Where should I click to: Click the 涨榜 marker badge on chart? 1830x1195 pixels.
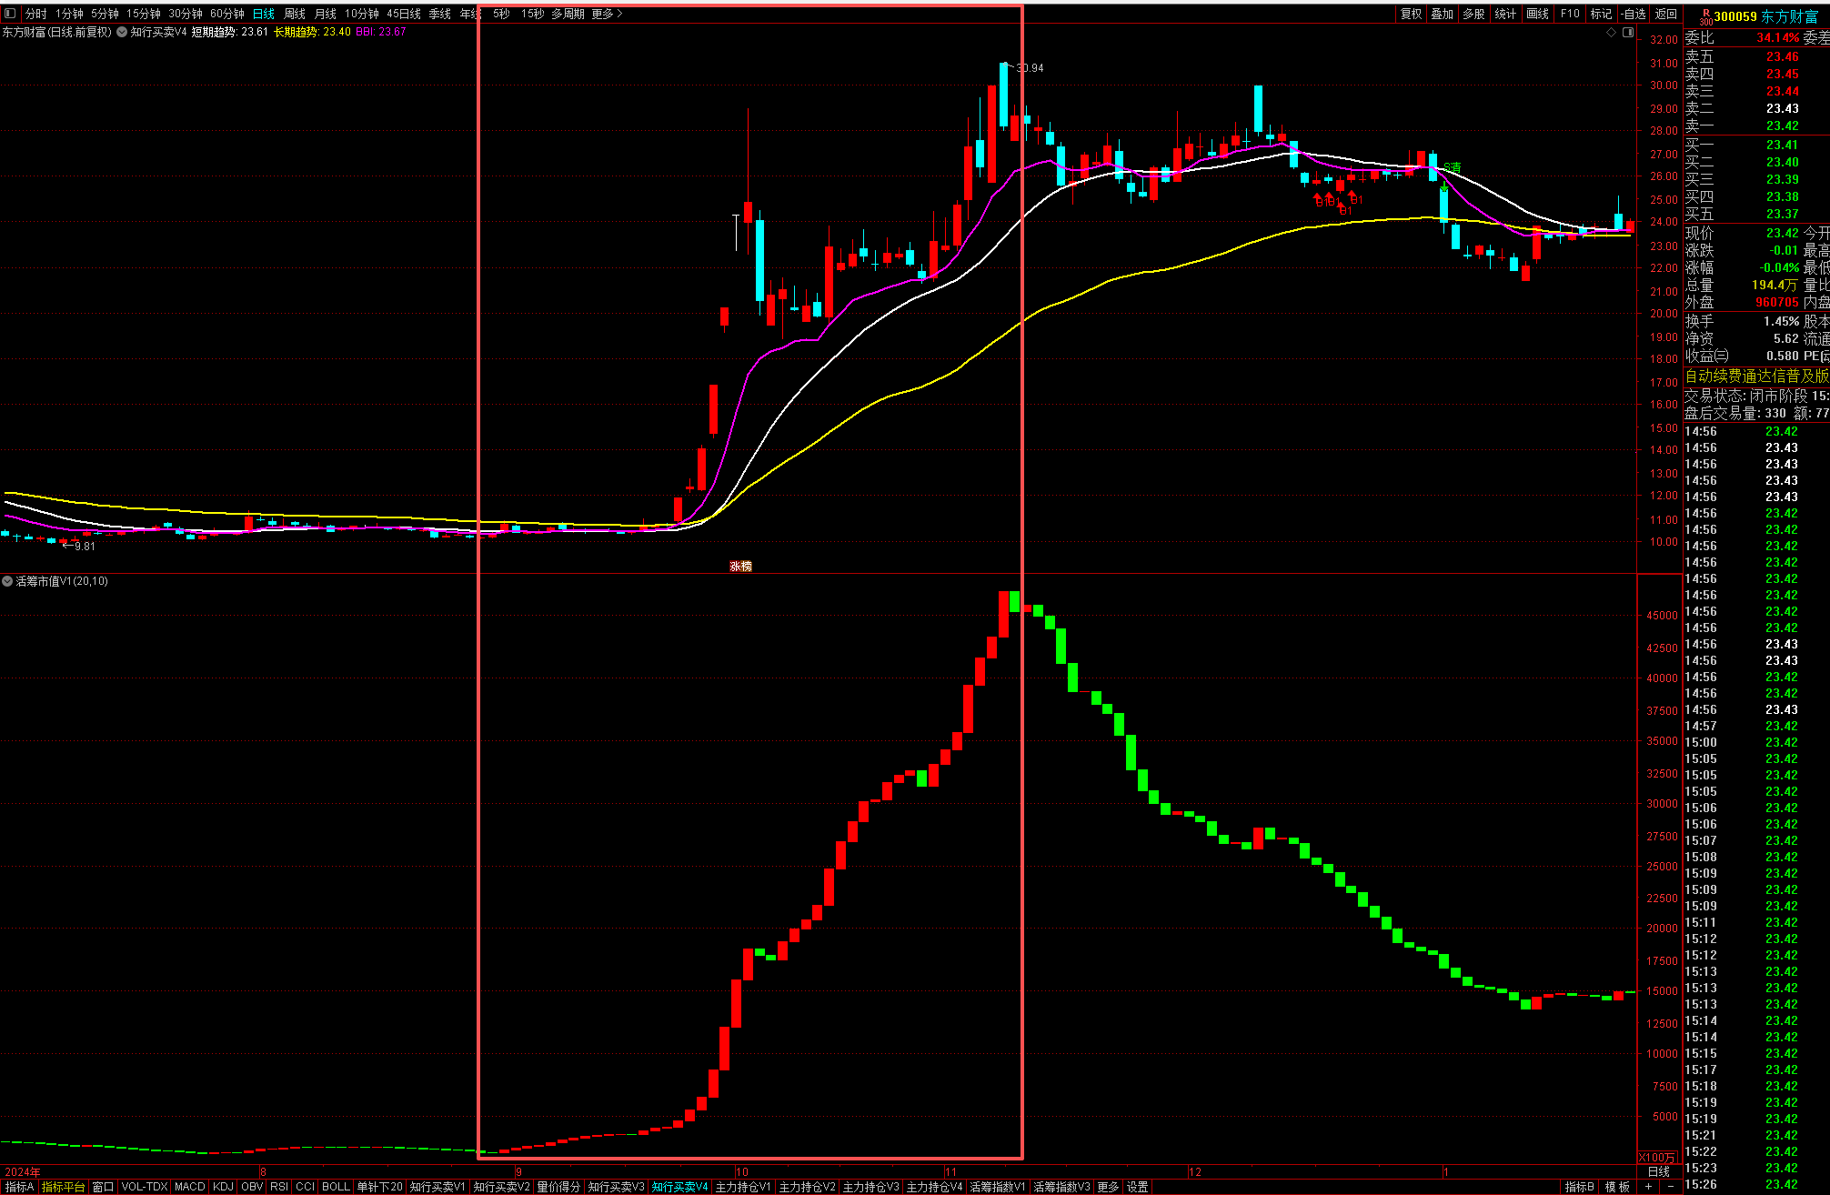740,567
